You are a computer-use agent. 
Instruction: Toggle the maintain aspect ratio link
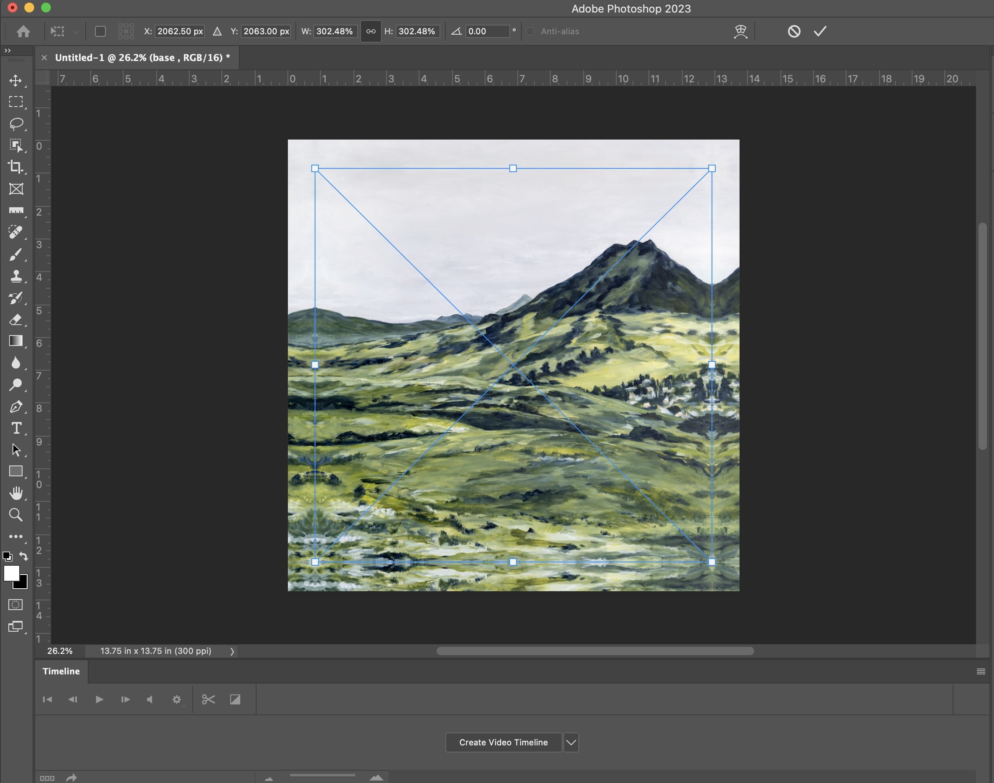click(371, 31)
